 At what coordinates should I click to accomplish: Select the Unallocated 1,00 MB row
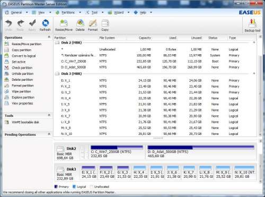pos(155,49)
